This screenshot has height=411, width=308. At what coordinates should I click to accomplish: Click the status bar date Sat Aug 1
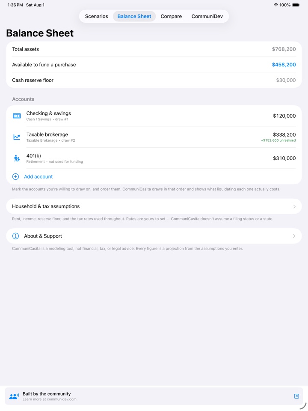(x=35, y=5)
